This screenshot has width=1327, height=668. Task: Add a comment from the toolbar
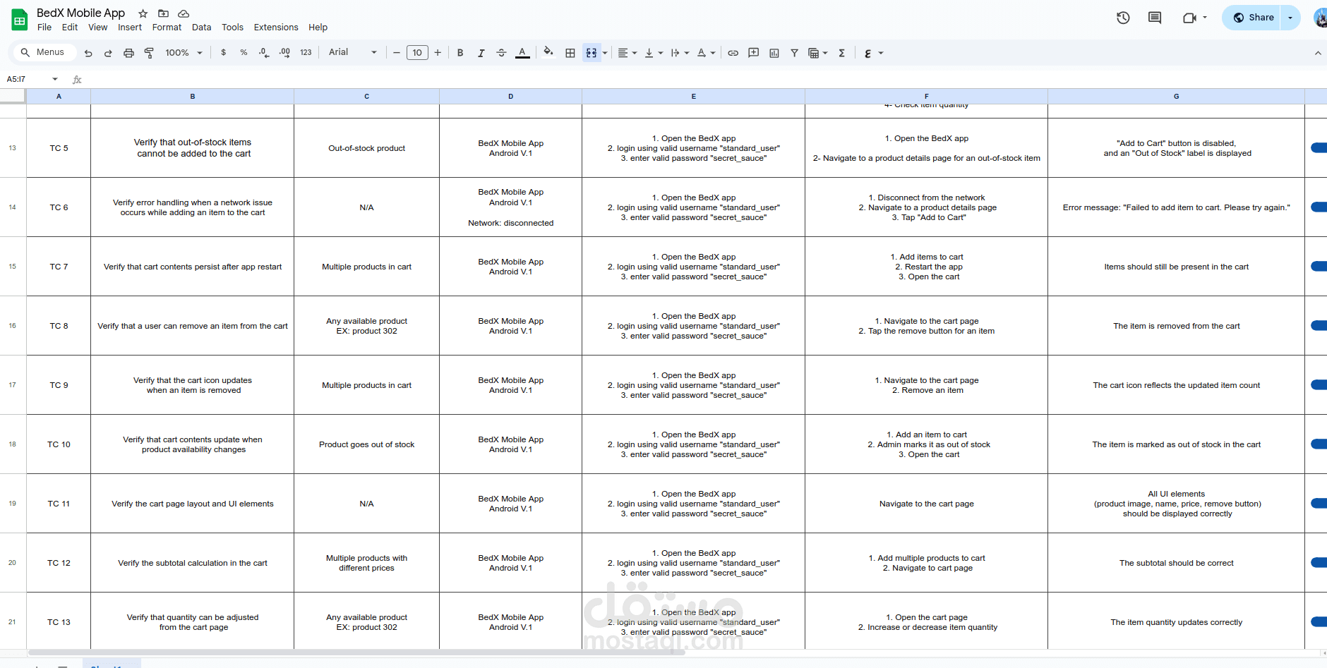point(754,53)
